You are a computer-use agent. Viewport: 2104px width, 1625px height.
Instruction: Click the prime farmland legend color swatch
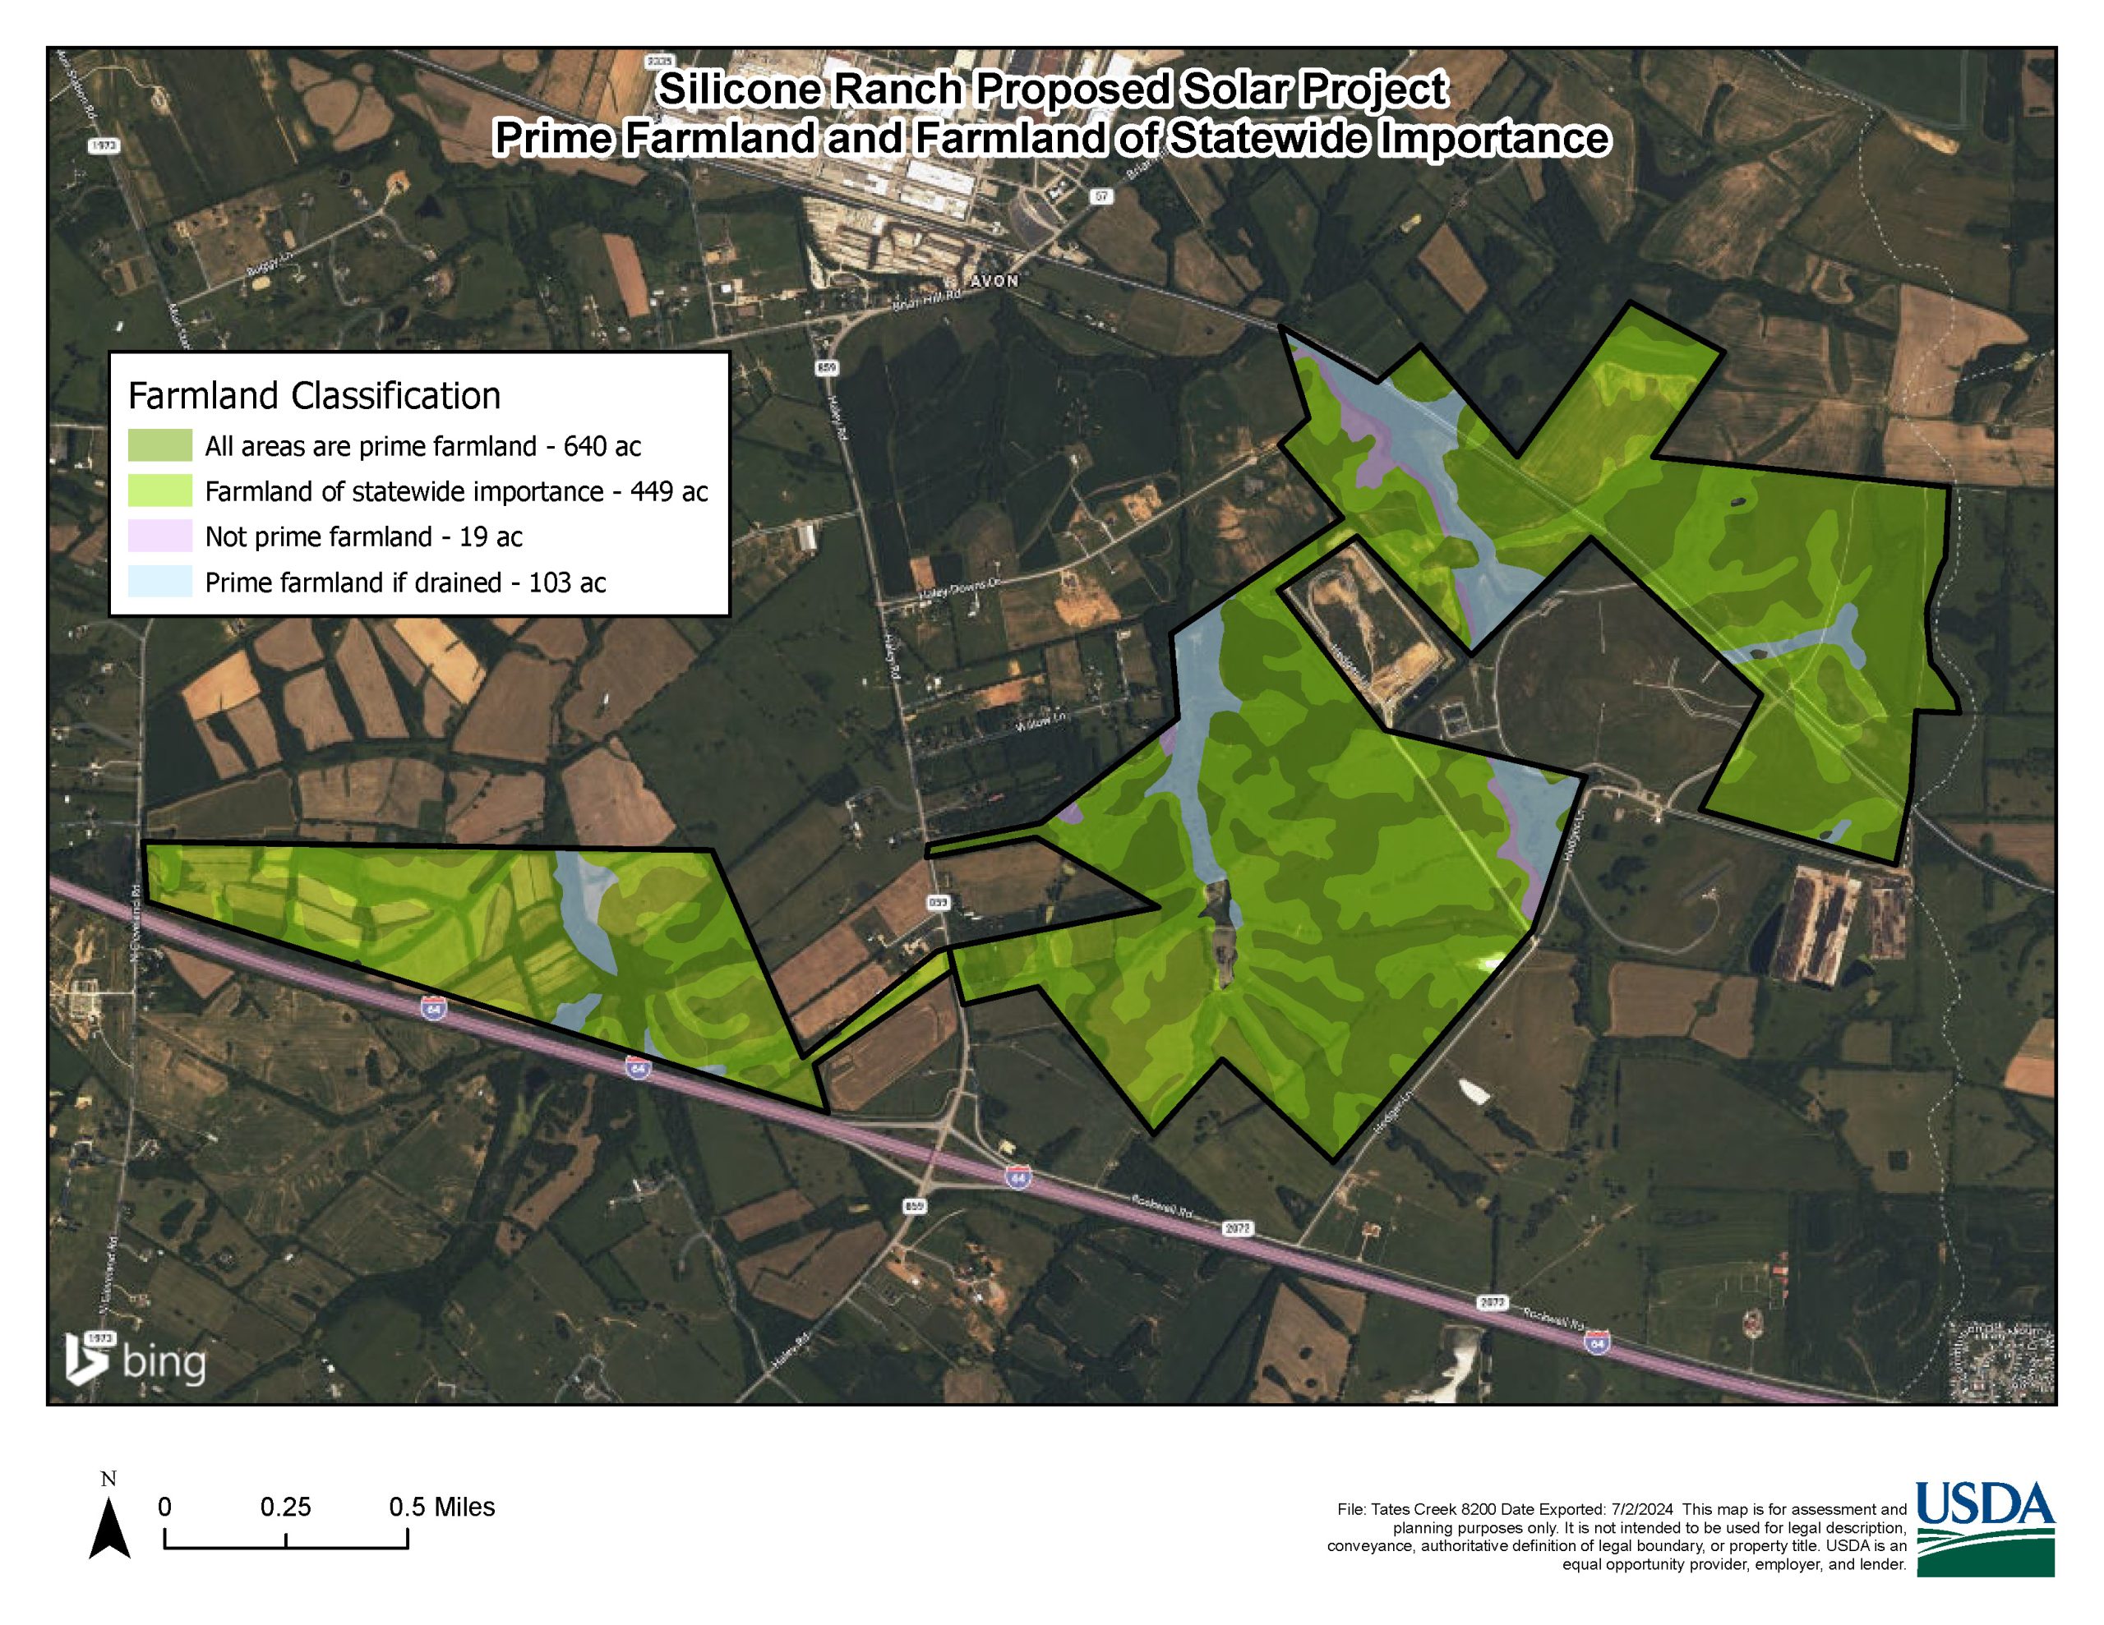point(160,446)
